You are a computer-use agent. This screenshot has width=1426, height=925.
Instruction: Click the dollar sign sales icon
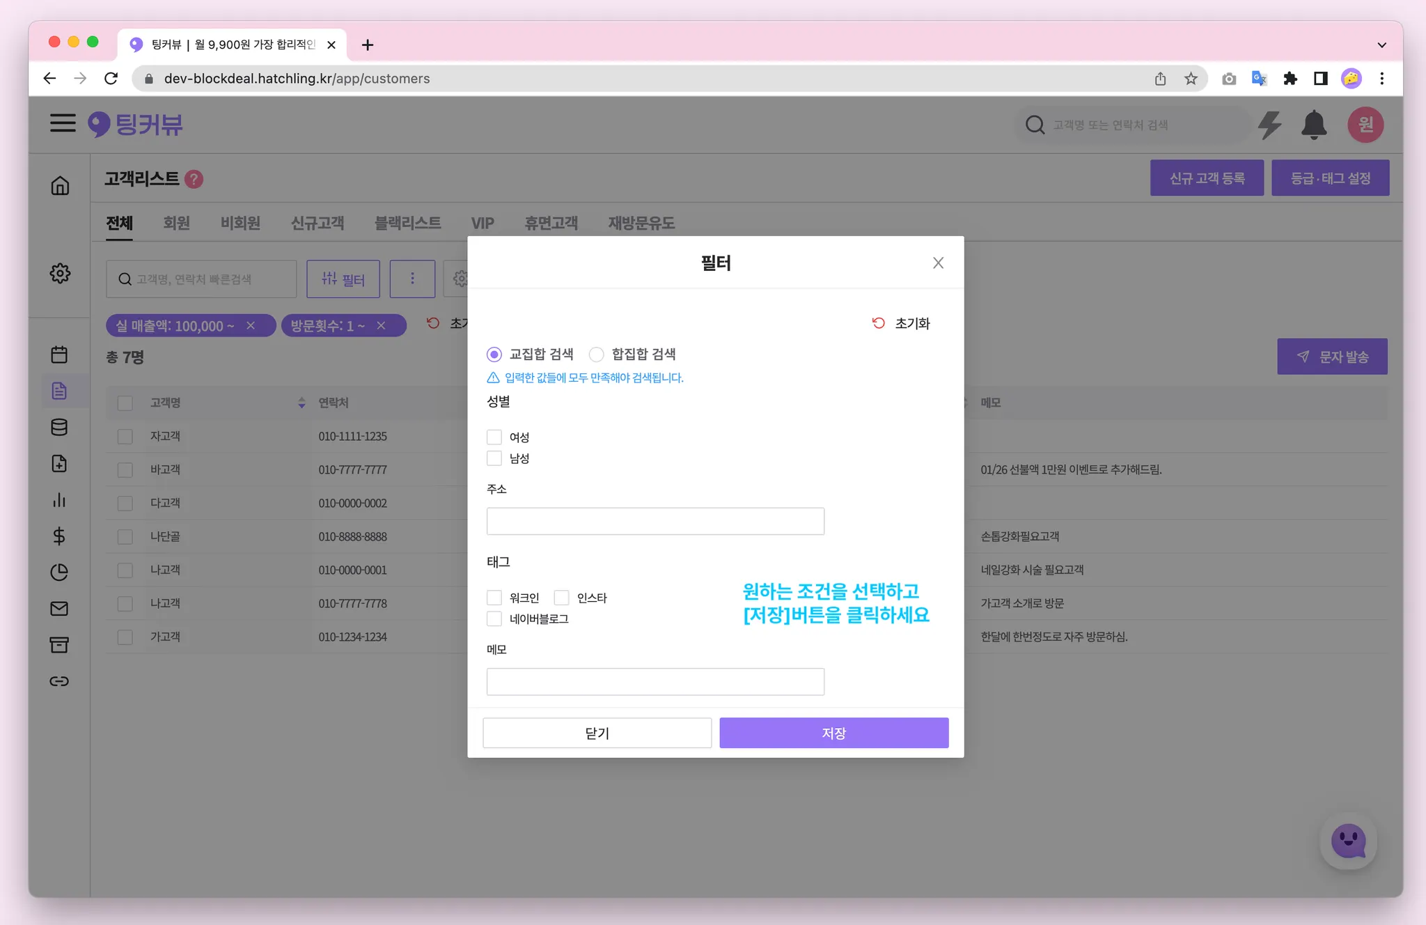(59, 536)
